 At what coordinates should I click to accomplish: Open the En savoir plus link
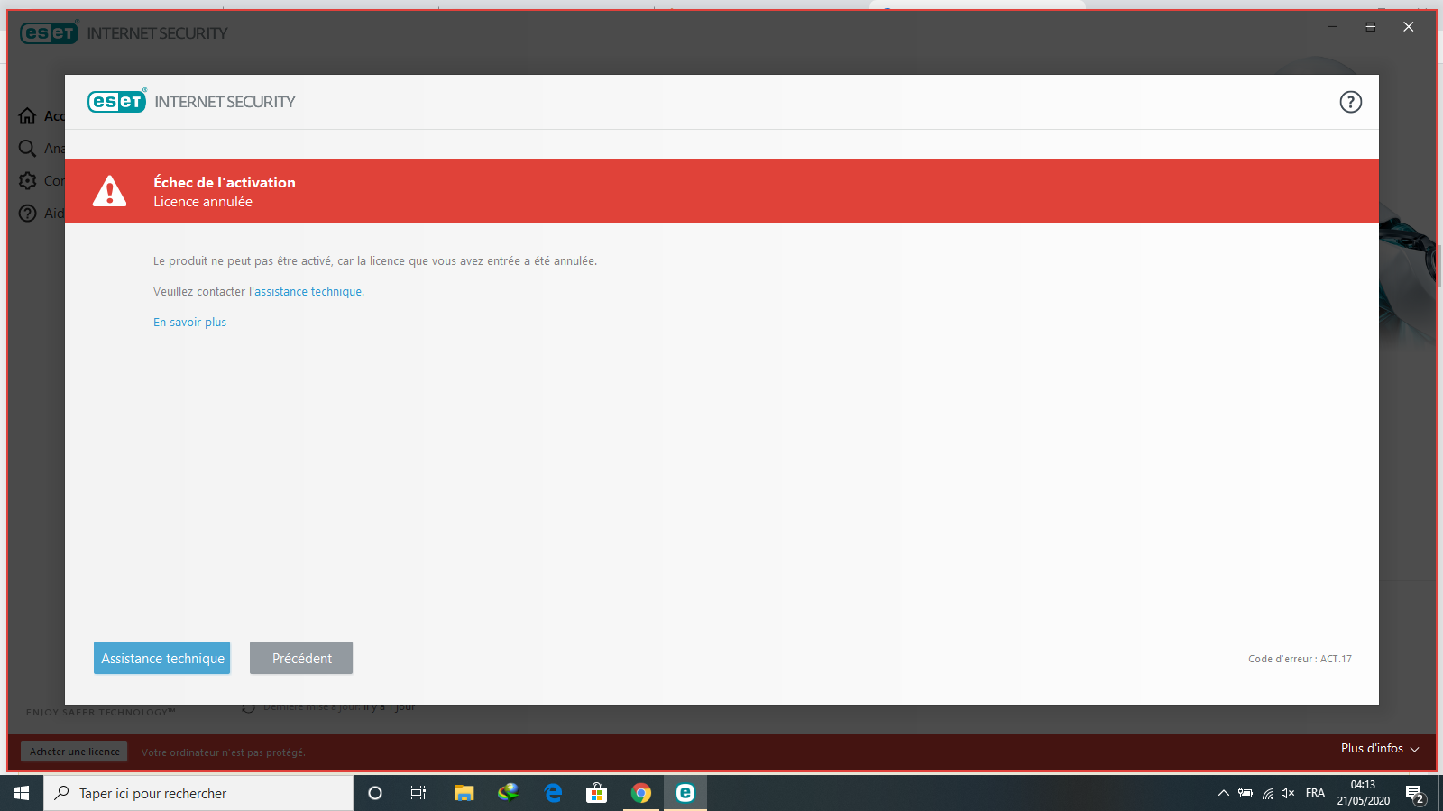point(189,323)
